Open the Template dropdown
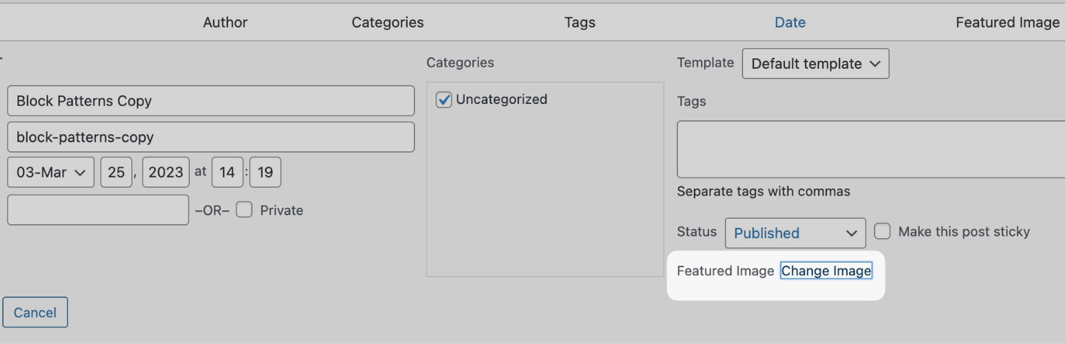 pos(815,63)
